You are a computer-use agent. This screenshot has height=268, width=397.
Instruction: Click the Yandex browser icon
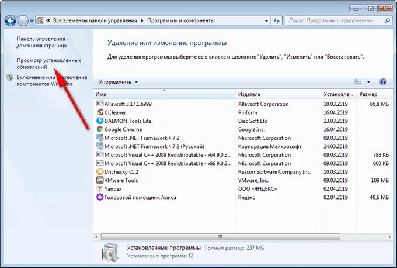100,189
